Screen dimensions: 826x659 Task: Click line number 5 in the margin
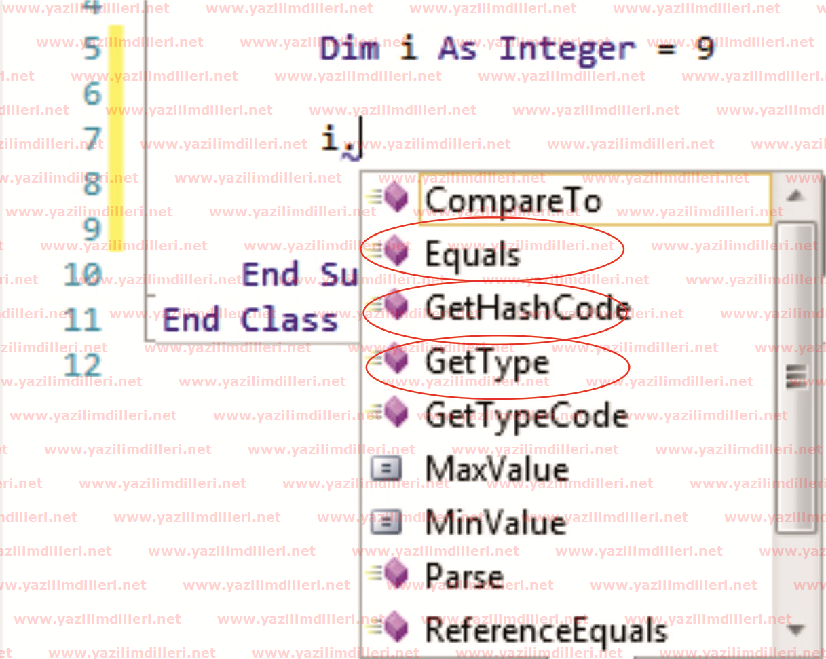pyautogui.click(x=92, y=50)
